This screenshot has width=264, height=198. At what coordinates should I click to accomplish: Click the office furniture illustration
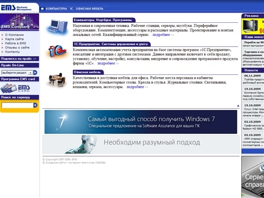57,80
